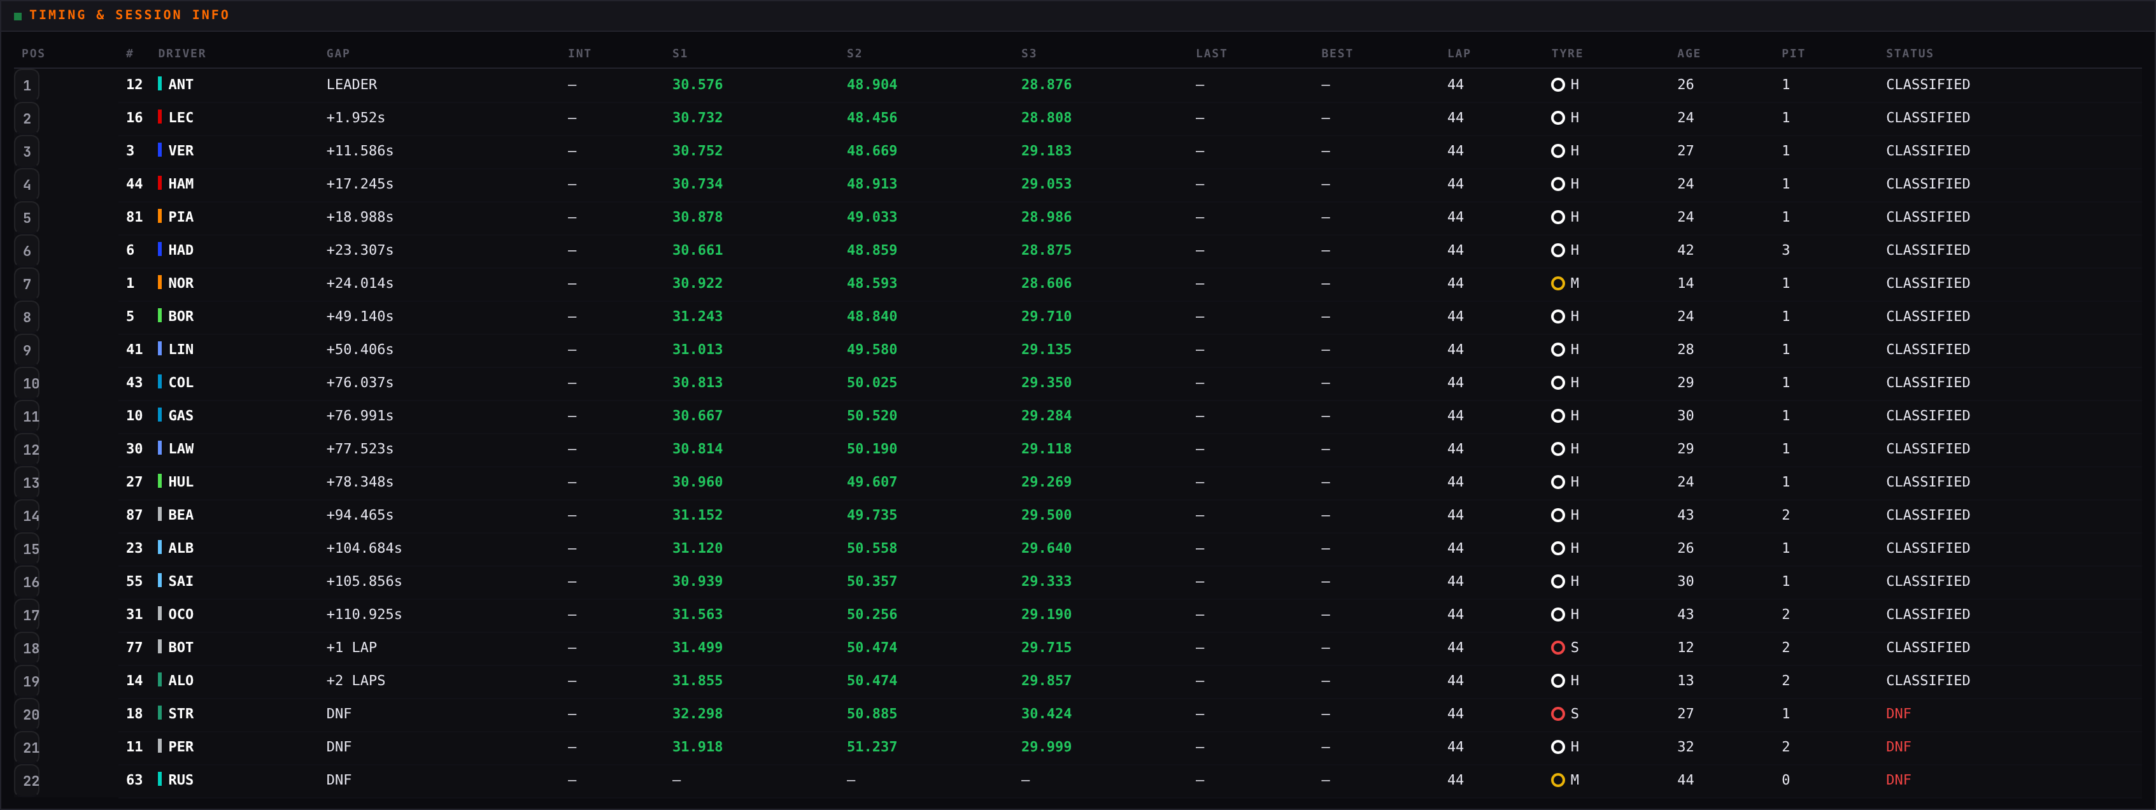Click the S1 time 32.298
This screenshot has height=810, width=2156.
tap(697, 714)
